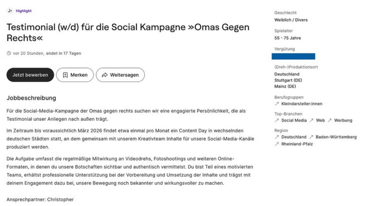Viewport: 368px width, 206px height.
Task: Click the blue Vergütung redaction bar
Action: (x=293, y=56)
